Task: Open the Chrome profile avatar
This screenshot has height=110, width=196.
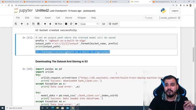Action: [190, 5]
